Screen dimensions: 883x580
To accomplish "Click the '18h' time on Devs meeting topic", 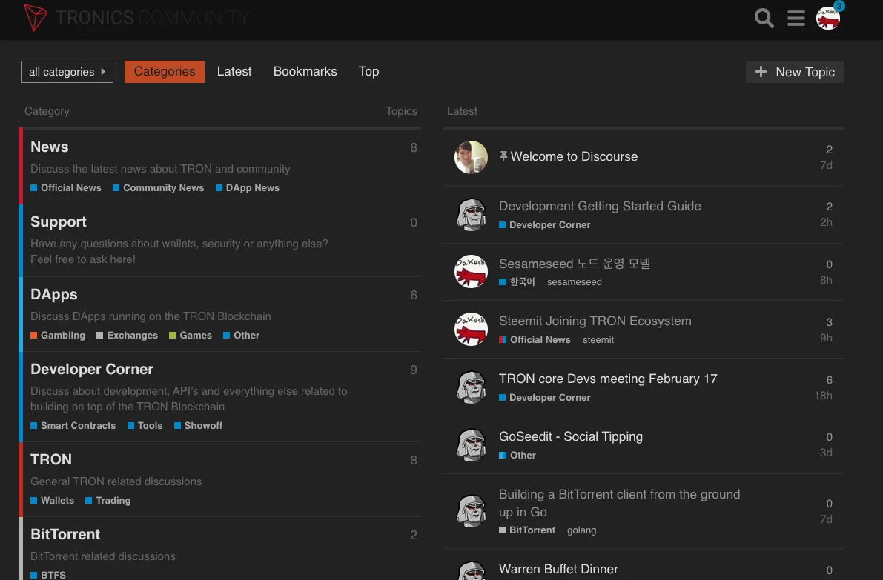I will pyautogui.click(x=823, y=396).
